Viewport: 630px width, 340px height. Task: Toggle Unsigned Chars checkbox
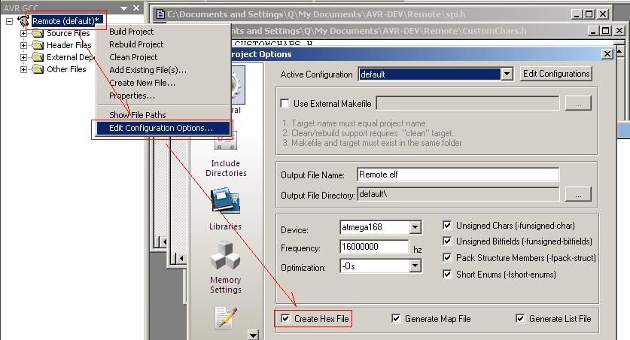click(447, 225)
